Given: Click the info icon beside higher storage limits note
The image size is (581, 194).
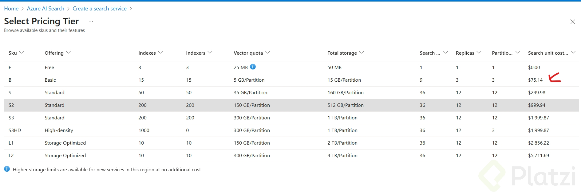Looking at the screenshot, I should pyautogui.click(x=7, y=169).
